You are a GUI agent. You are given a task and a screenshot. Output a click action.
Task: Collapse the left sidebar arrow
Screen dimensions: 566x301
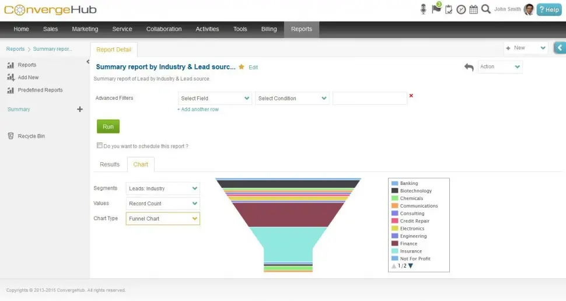(88, 62)
